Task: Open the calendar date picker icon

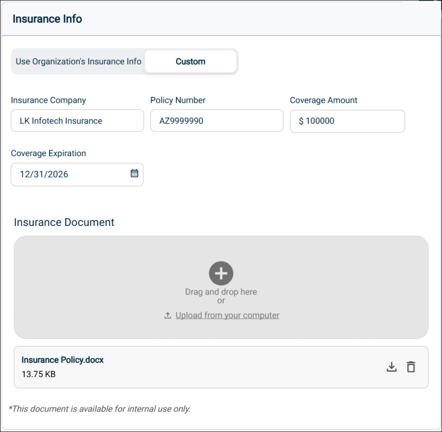Action: [x=134, y=174]
